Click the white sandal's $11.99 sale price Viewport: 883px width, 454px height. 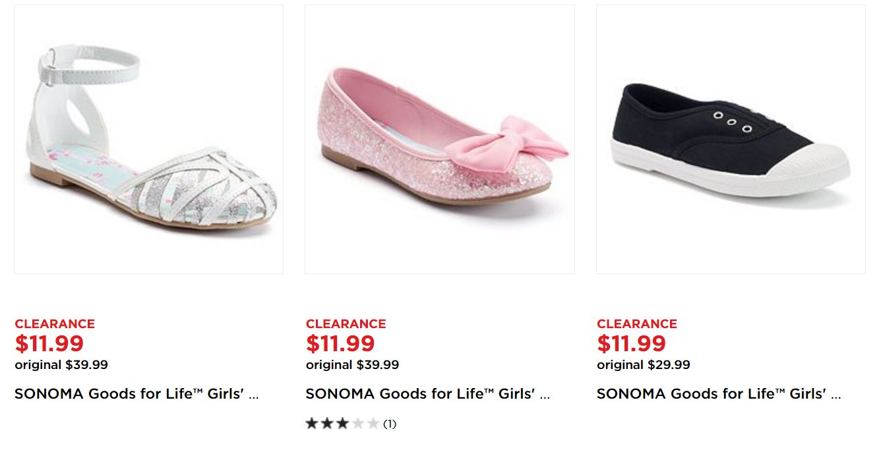[x=49, y=343]
